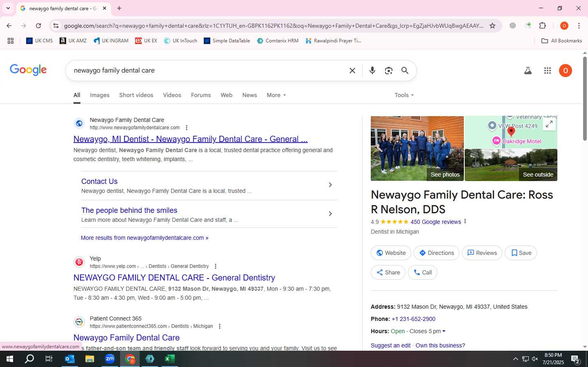Screen dimensions: 588x367
Task: Click the phone number +1 231-652-2900
Action: (x=413, y=319)
